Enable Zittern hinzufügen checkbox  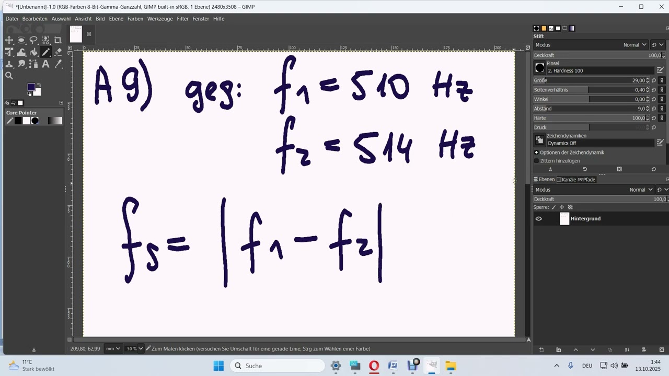(x=536, y=161)
